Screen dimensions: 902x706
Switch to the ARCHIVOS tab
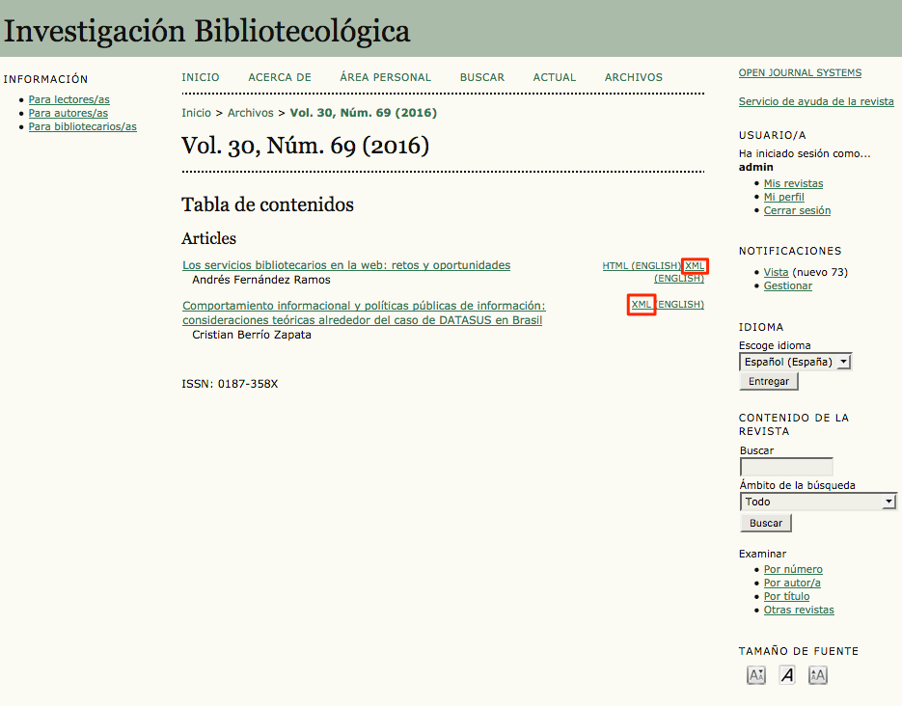(633, 77)
